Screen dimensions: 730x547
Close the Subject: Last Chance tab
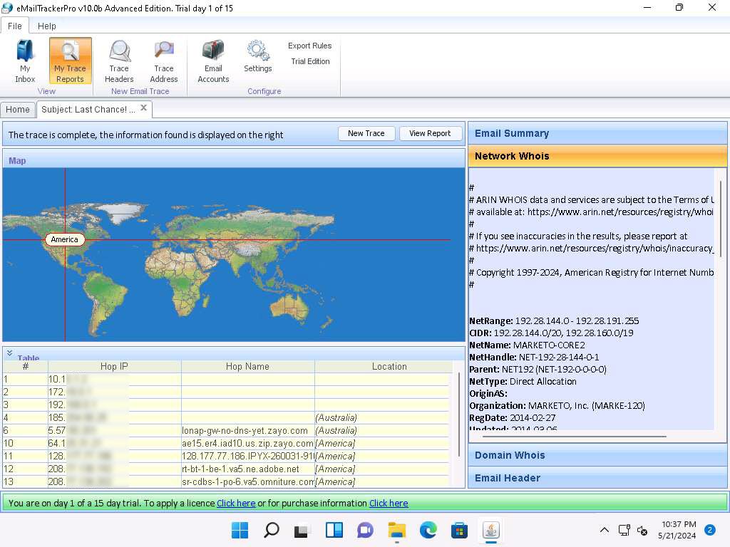143,108
